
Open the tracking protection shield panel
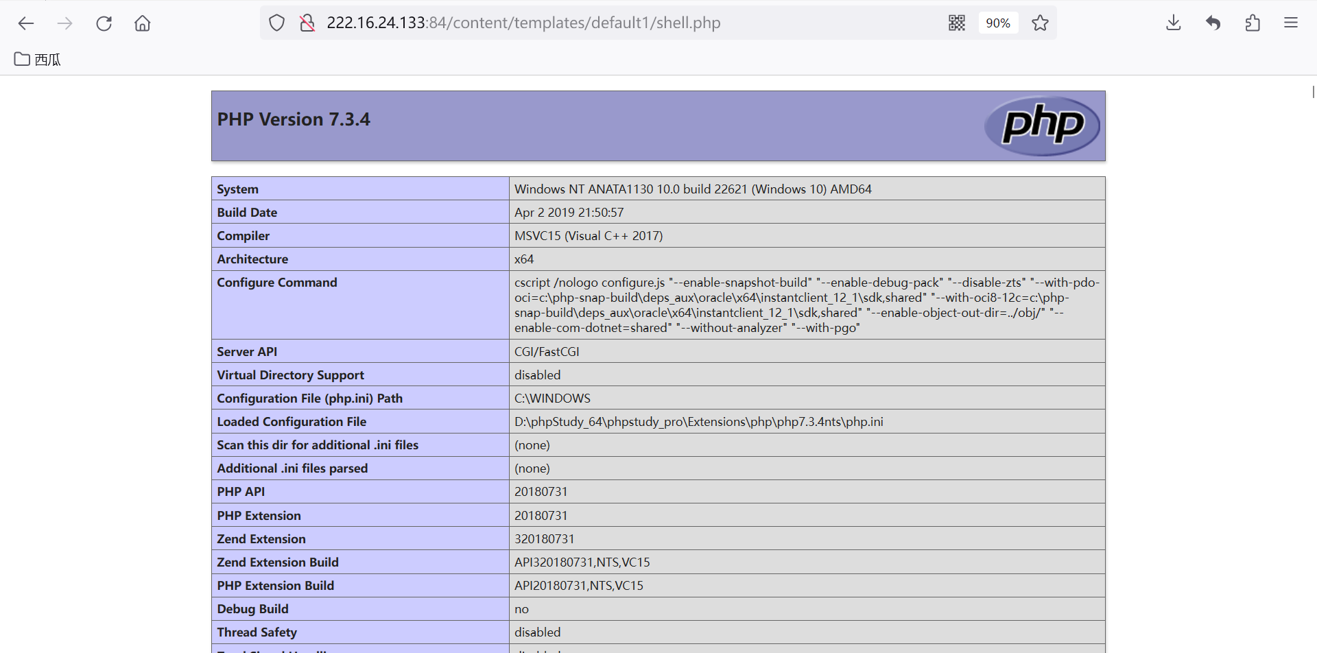(x=276, y=23)
